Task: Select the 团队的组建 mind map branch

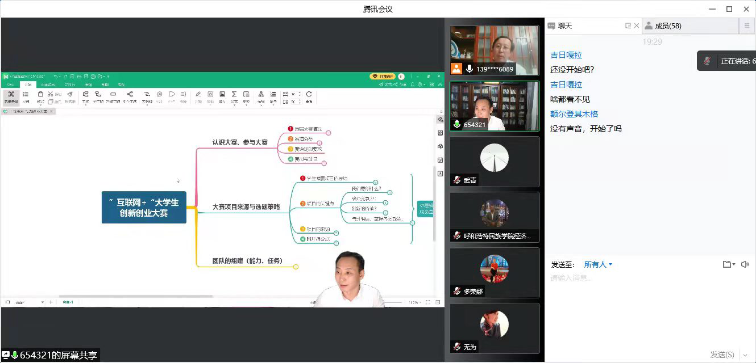Action: [x=247, y=261]
